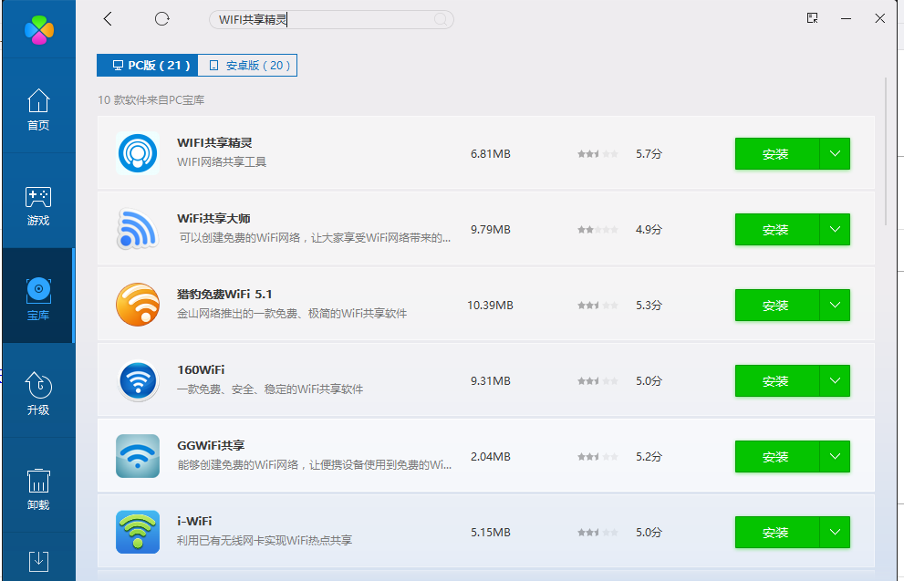Open the WiFi共享大师 title link
Image resolution: width=904 pixels, height=581 pixels.
[213, 219]
